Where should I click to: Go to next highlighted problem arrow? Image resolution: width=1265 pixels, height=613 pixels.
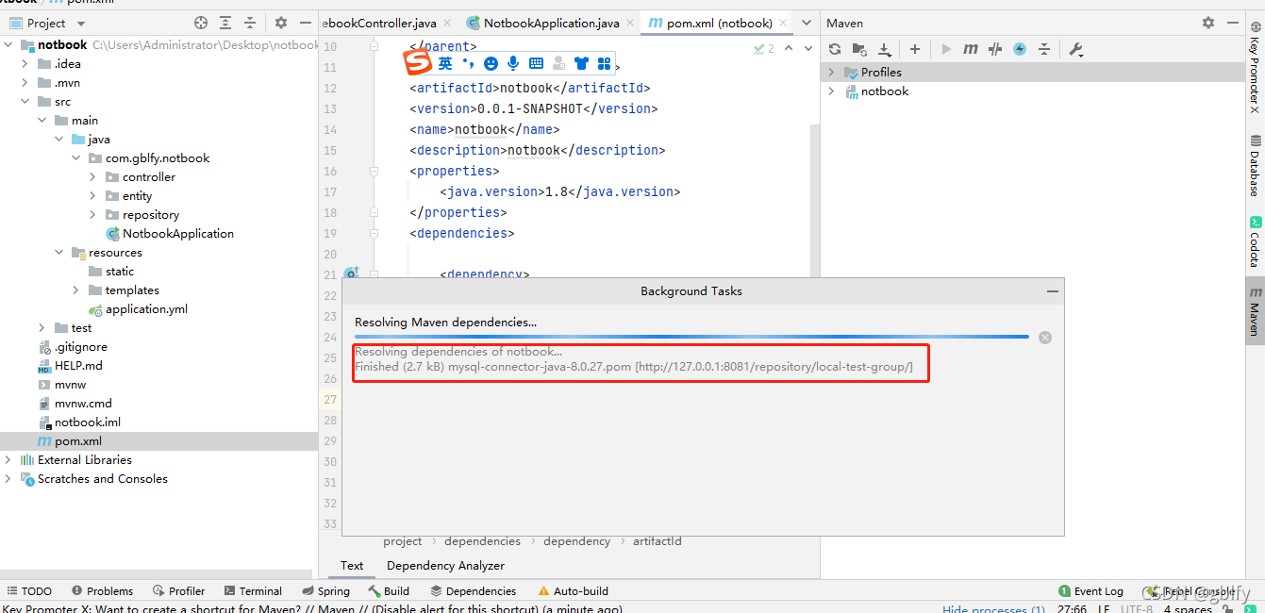pyautogui.click(x=807, y=48)
